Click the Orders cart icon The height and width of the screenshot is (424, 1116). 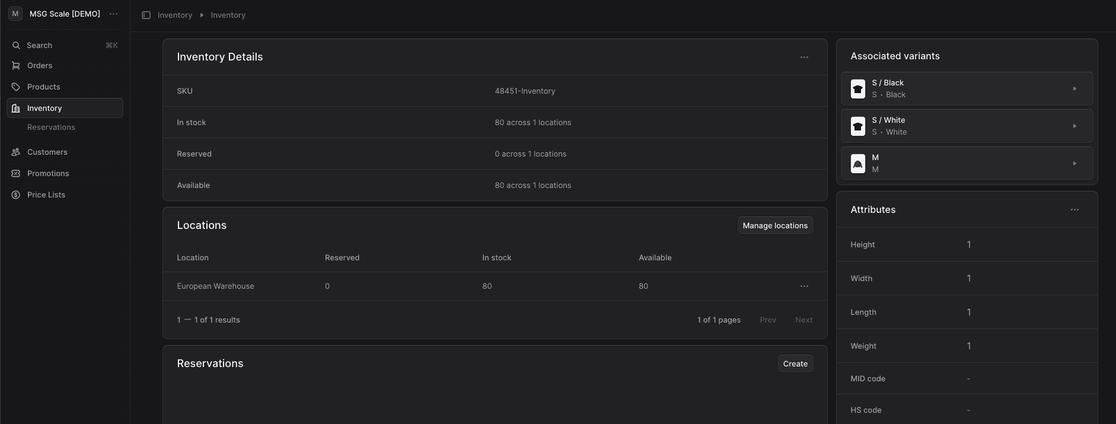(16, 66)
